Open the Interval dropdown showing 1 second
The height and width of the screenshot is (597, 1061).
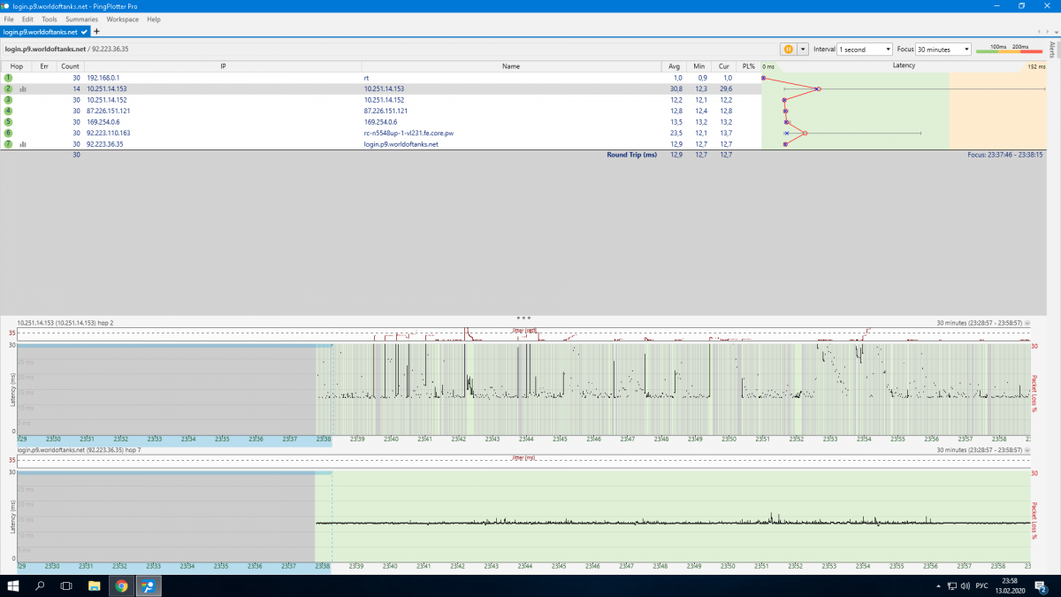tap(865, 50)
